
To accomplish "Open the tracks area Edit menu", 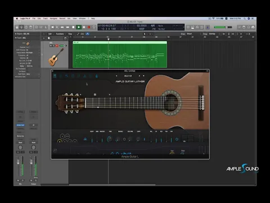I will pos(50,34).
